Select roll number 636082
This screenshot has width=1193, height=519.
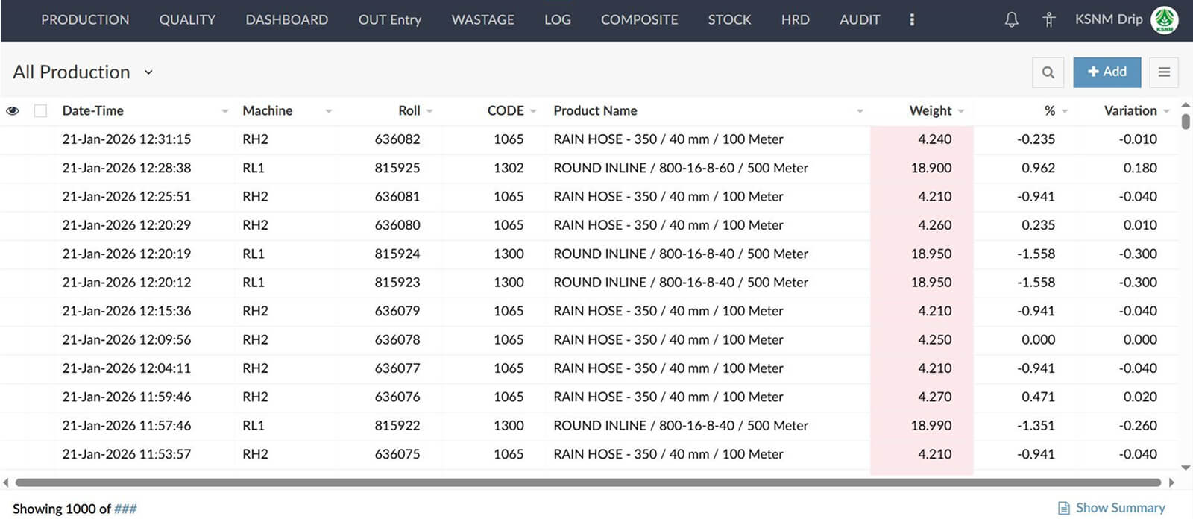[x=397, y=139]
